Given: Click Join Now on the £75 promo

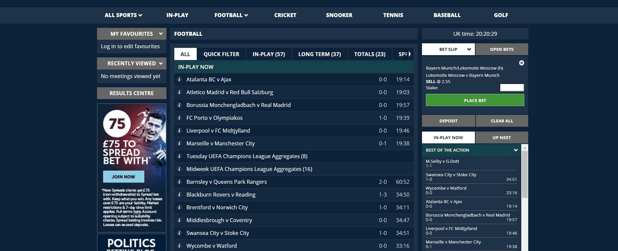Looking at the screenshot, I should (123, 177).
